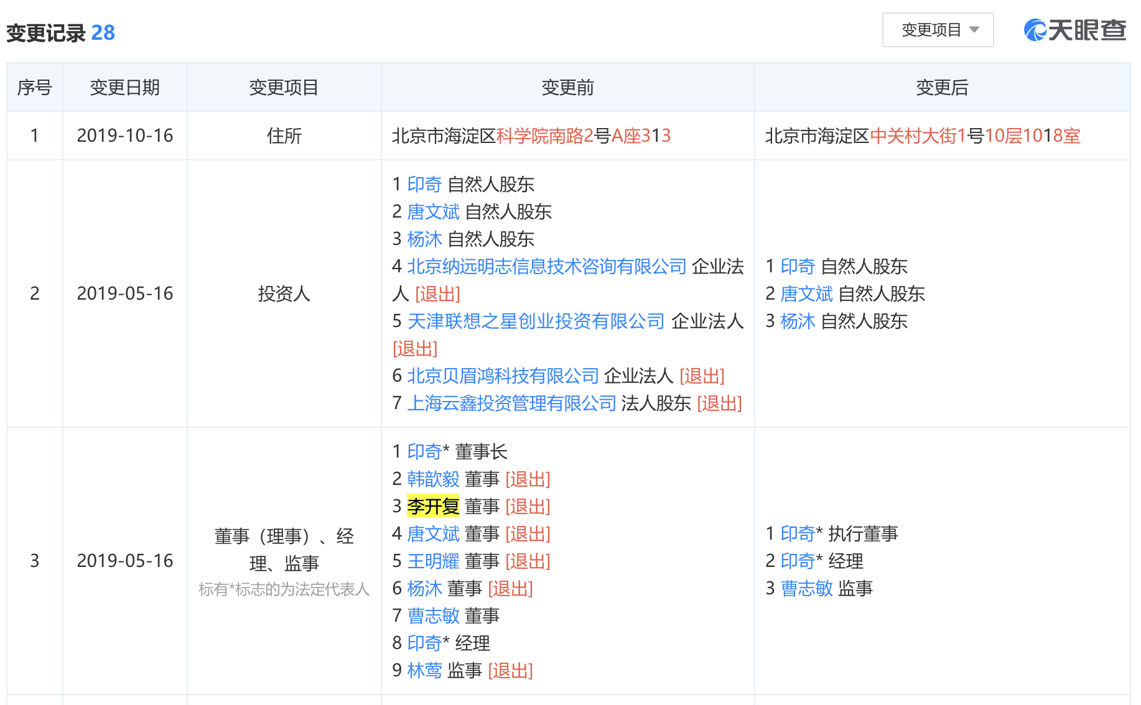Image resolution: width=1141 pixels, height=705 pixels.
Task: Select the 投资人 change item cell
Action: (x=284, y=293)
